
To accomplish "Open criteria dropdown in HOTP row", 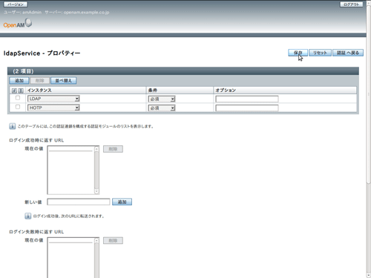I will 162,108.
